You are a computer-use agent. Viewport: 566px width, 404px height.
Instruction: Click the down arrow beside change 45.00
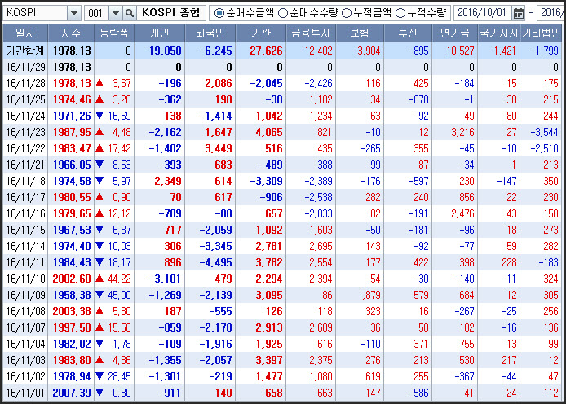99,295
